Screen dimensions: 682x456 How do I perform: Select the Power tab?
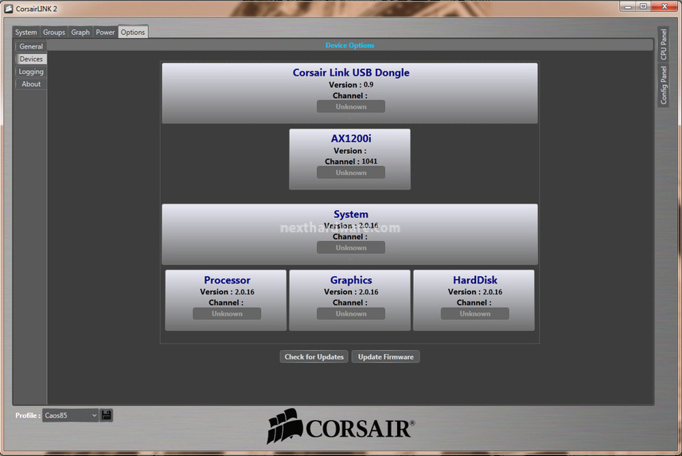pyautogui.click(x=105, y=32)
